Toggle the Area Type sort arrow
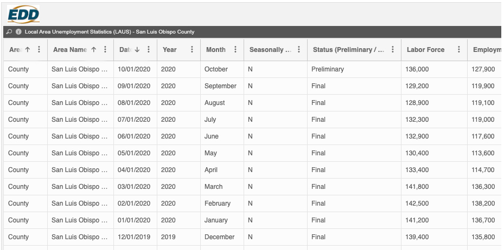 (x=27, y=50)
